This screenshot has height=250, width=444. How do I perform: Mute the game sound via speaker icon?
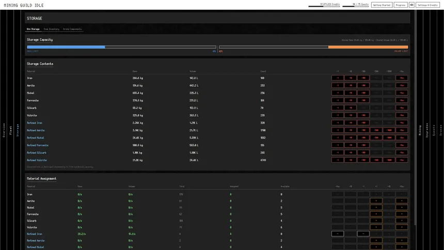[411, 5]
